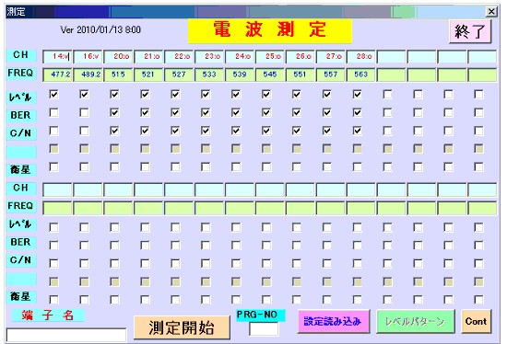Toggle BER checkbox for channel 28
The width and height of the screenshot is (507, 344).
[358, 112]
